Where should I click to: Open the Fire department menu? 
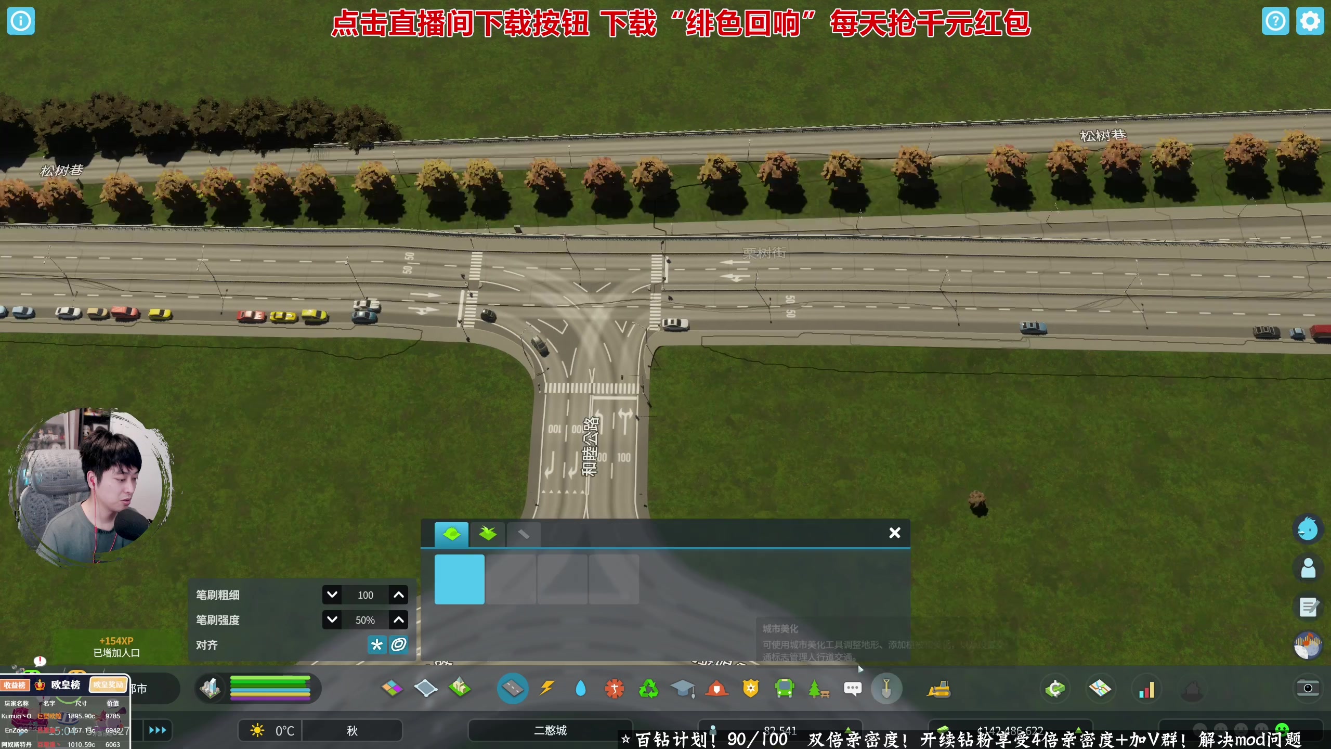click(x=717, y=689)
